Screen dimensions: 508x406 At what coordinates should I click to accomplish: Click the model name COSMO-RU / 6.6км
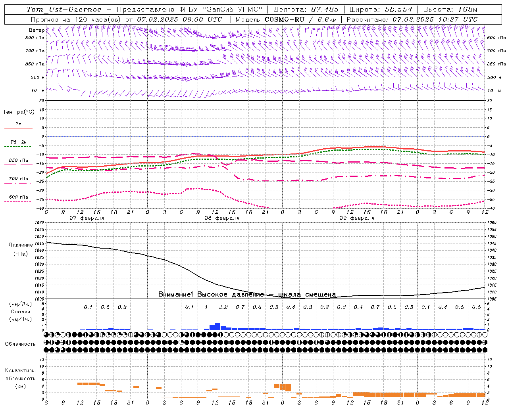(x=300, y=19)
